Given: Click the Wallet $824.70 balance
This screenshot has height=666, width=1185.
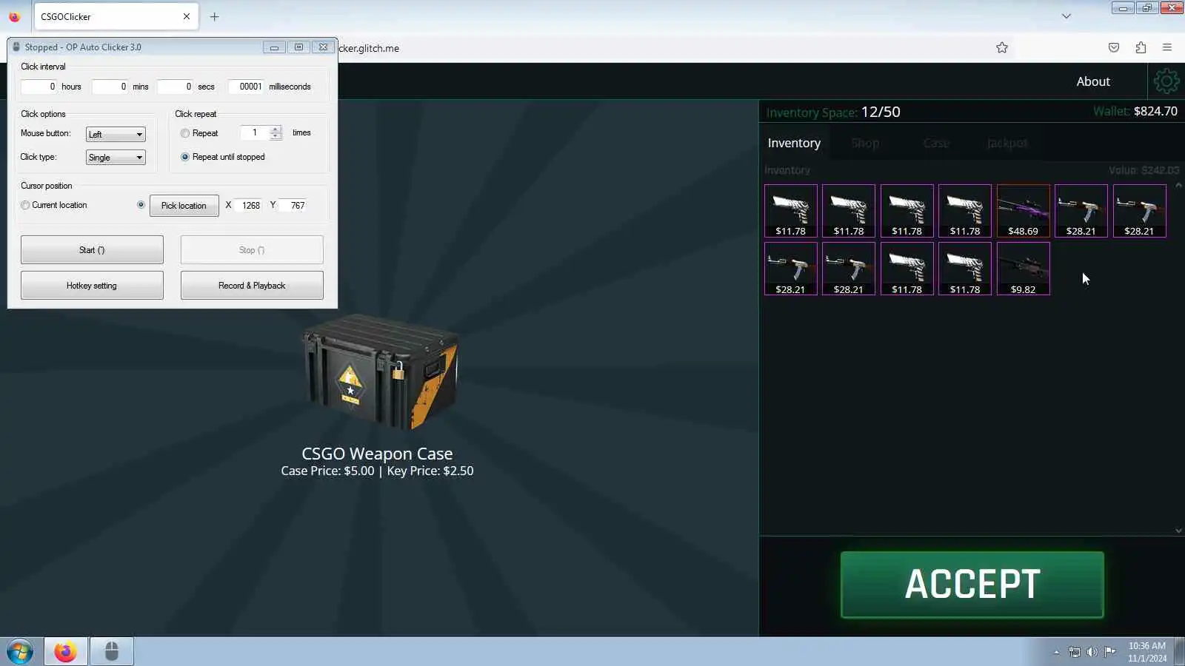Looking at the screenshot, I should pos(1135,111).
